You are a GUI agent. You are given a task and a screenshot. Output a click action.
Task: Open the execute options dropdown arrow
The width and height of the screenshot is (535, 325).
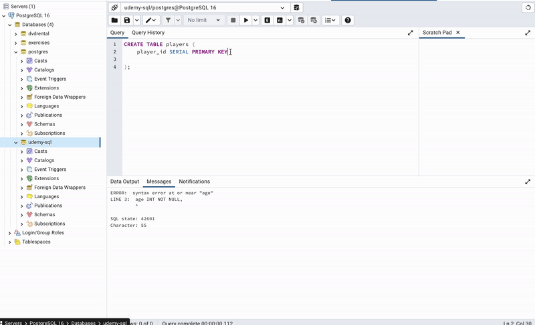[255, 20]
